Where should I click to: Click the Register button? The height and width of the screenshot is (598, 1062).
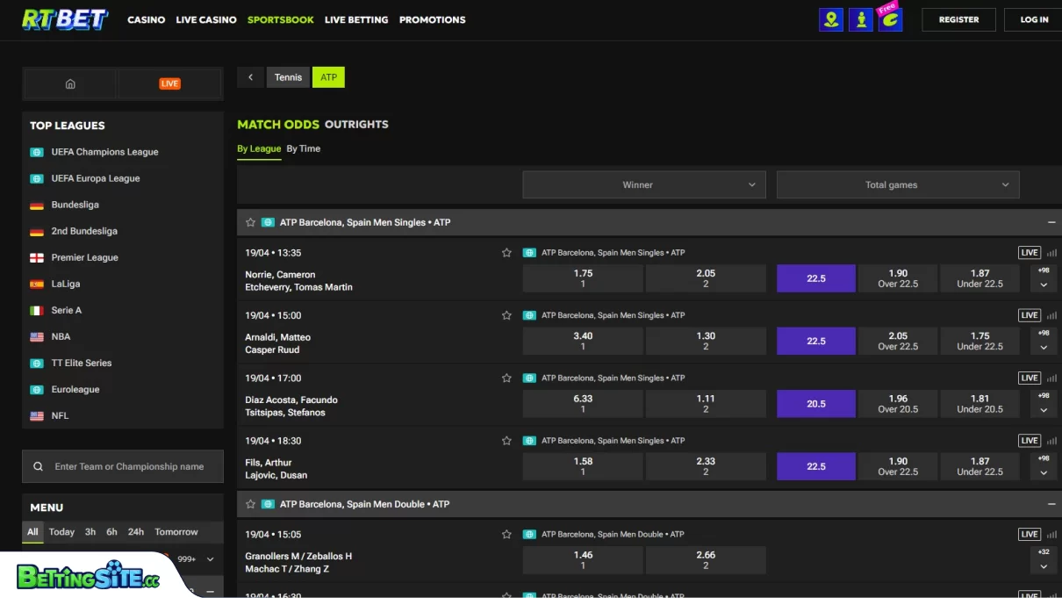coord(958,19)
